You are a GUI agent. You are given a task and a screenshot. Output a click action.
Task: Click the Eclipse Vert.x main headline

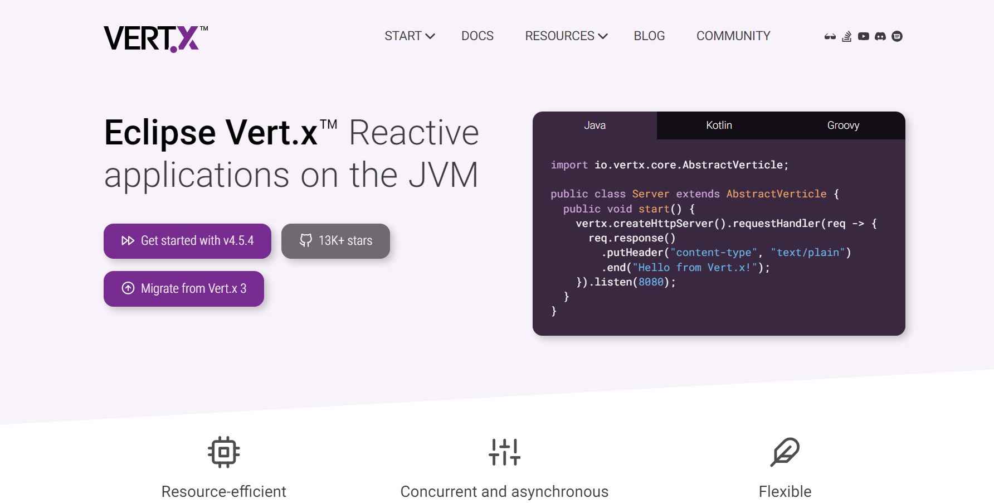pos(292,154)
